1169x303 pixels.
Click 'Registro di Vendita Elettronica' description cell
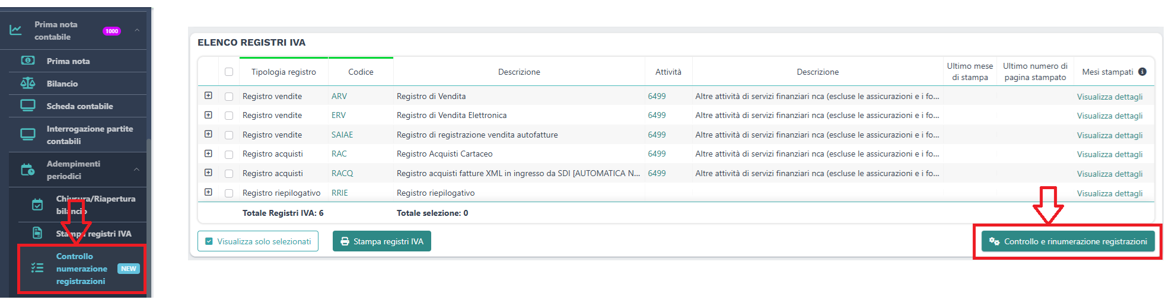point(451,115)
